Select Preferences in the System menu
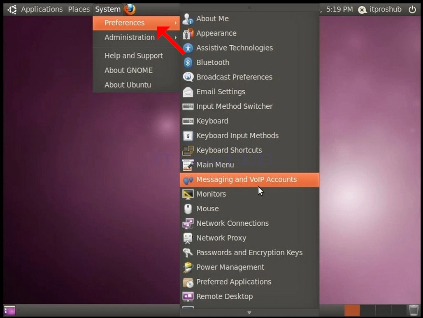 (136, 23)
